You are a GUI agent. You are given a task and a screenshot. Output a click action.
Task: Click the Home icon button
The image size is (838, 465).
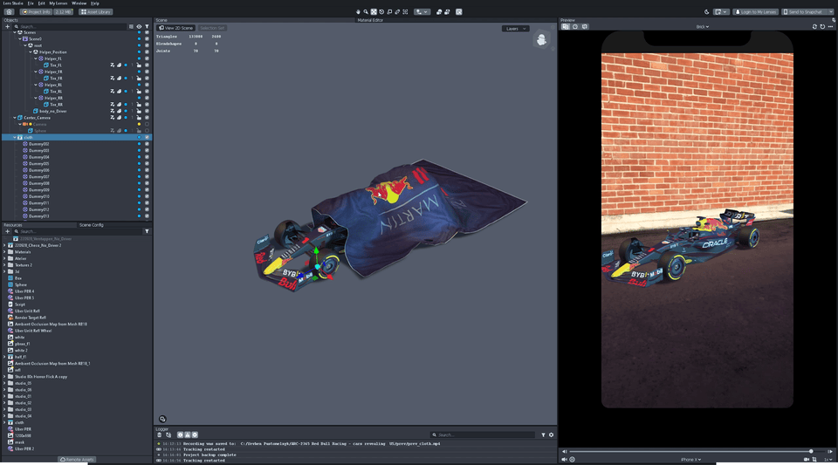click(9, 11)
